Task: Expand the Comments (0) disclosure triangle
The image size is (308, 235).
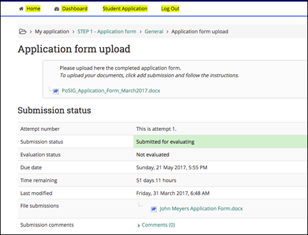Action: coord(139,225)
